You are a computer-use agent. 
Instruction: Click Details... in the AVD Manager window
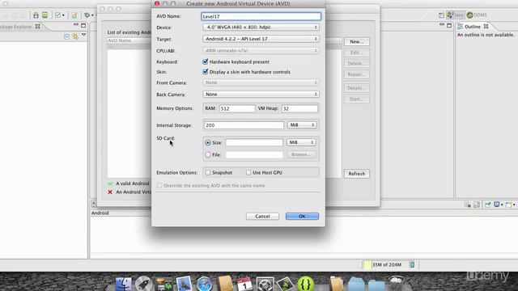(356, 88)
